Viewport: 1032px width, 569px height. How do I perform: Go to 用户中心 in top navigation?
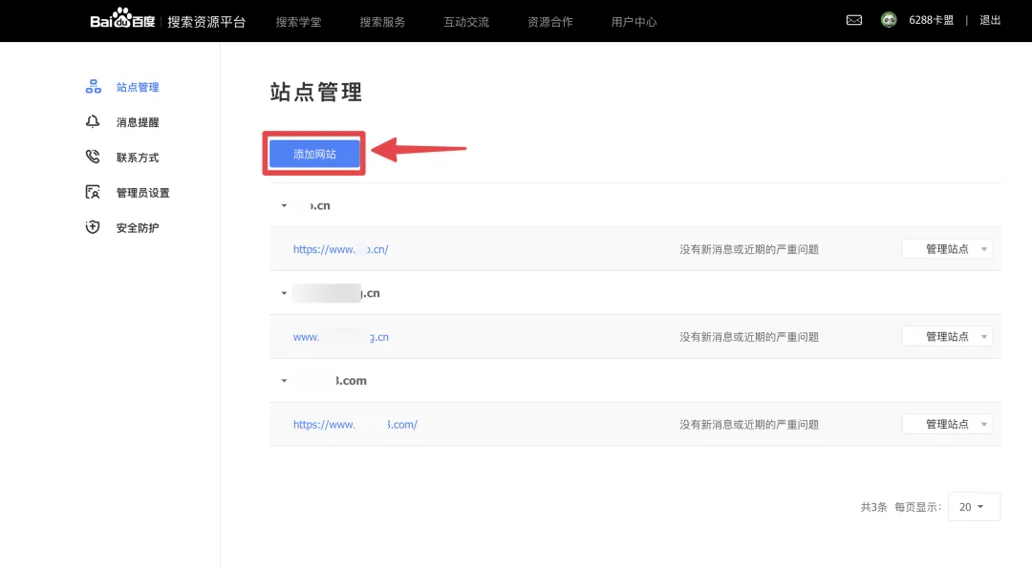pyautogui.click(x=634, y=21)
